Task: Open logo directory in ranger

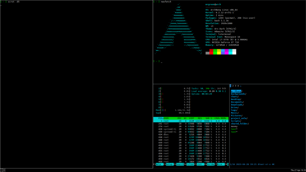Action: click(x=234, y=110)
